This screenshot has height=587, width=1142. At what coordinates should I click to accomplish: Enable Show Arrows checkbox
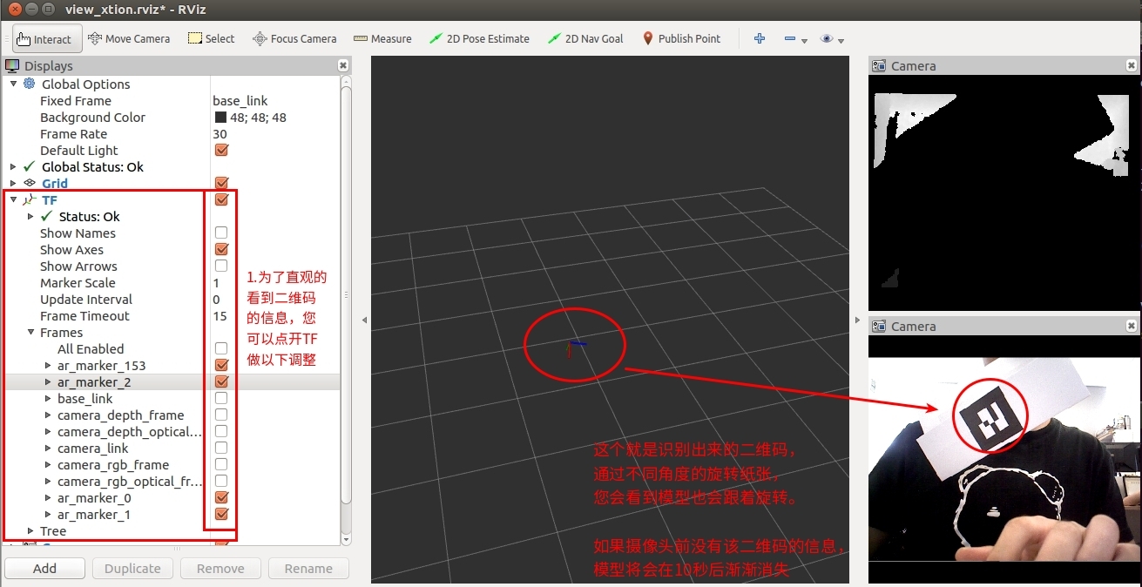coord(221,266)
